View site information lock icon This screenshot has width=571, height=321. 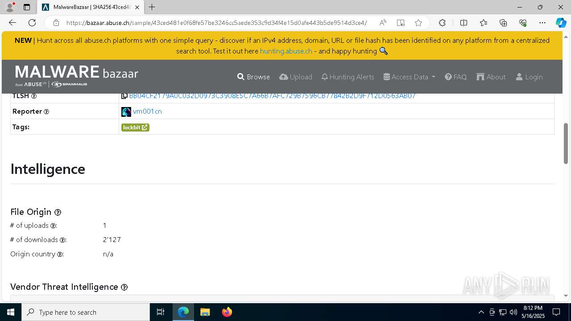click(x=56, y=23)
